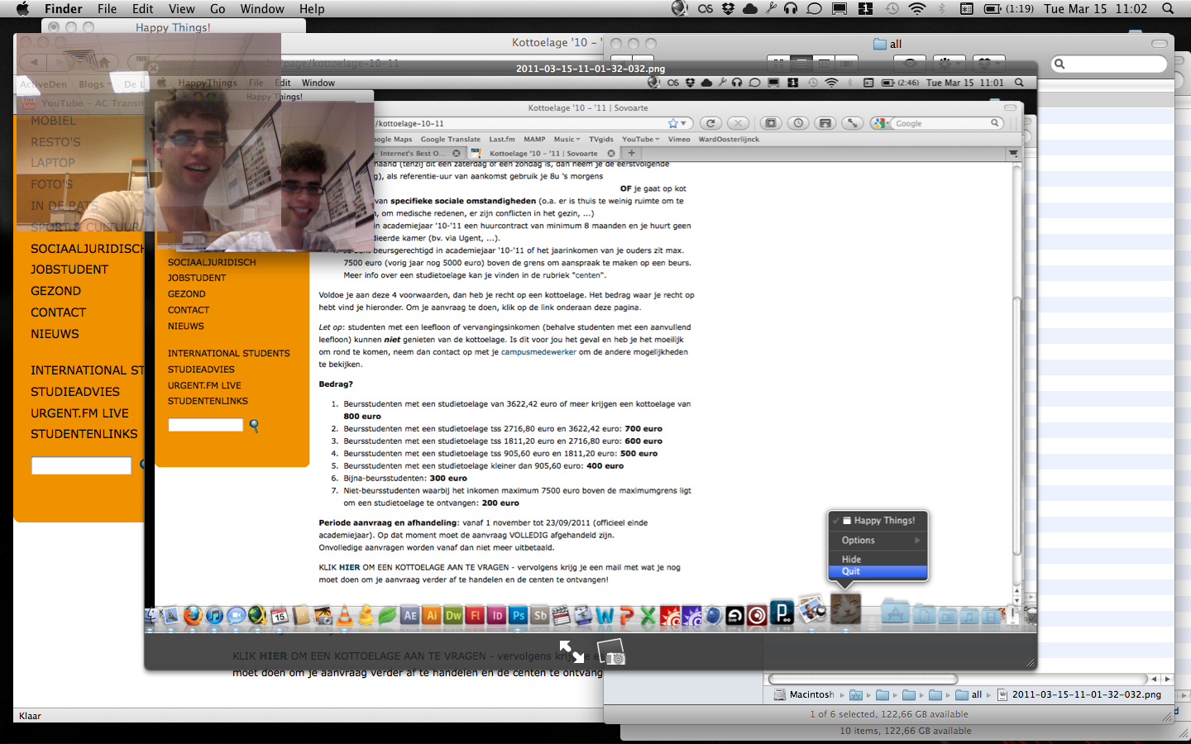Click the horizontal scrollbar in Finder window

point(863,680)
